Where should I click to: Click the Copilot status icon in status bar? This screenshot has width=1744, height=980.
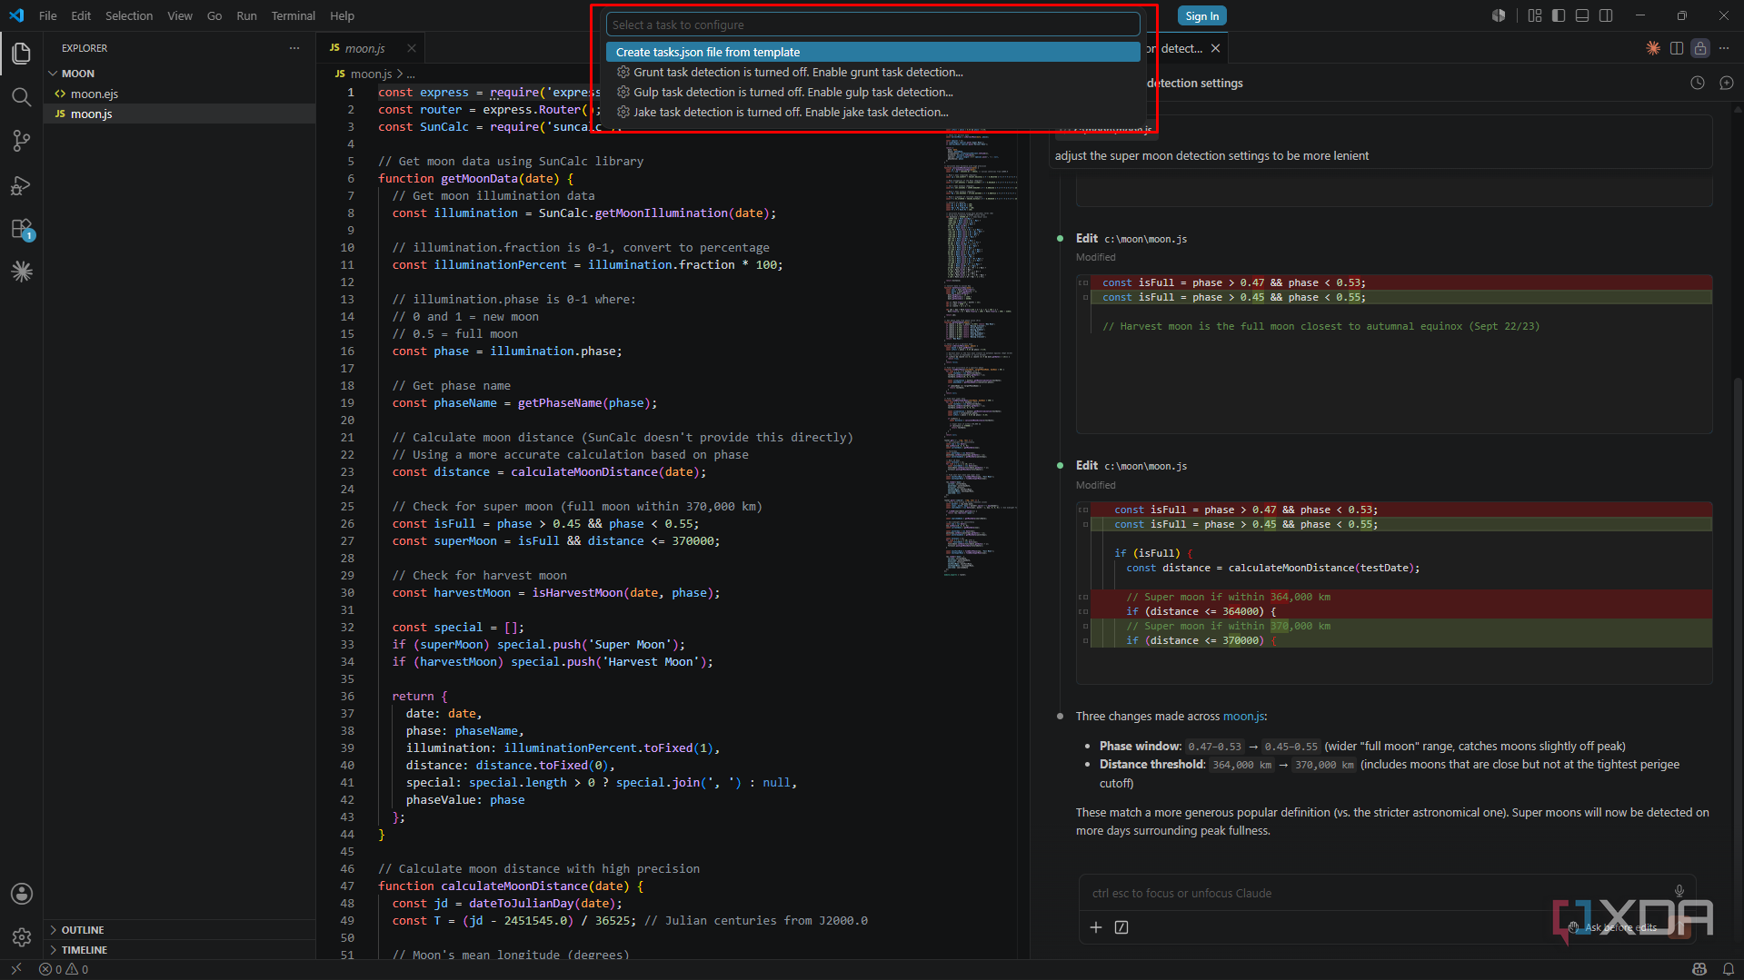(x=1699, y=969)
